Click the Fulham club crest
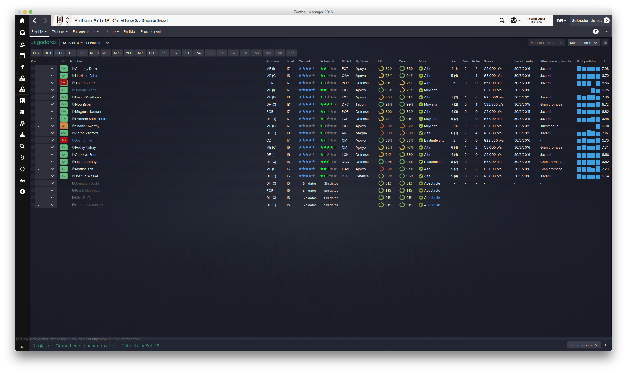 point(60,20)
